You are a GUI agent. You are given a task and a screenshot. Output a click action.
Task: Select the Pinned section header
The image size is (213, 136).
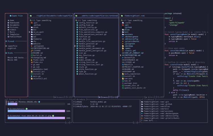click(11, 41)
